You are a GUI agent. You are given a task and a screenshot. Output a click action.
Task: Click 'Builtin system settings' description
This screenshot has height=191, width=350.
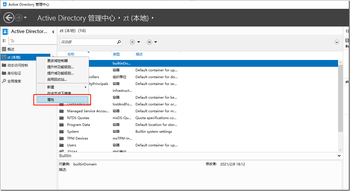(154, 132)
